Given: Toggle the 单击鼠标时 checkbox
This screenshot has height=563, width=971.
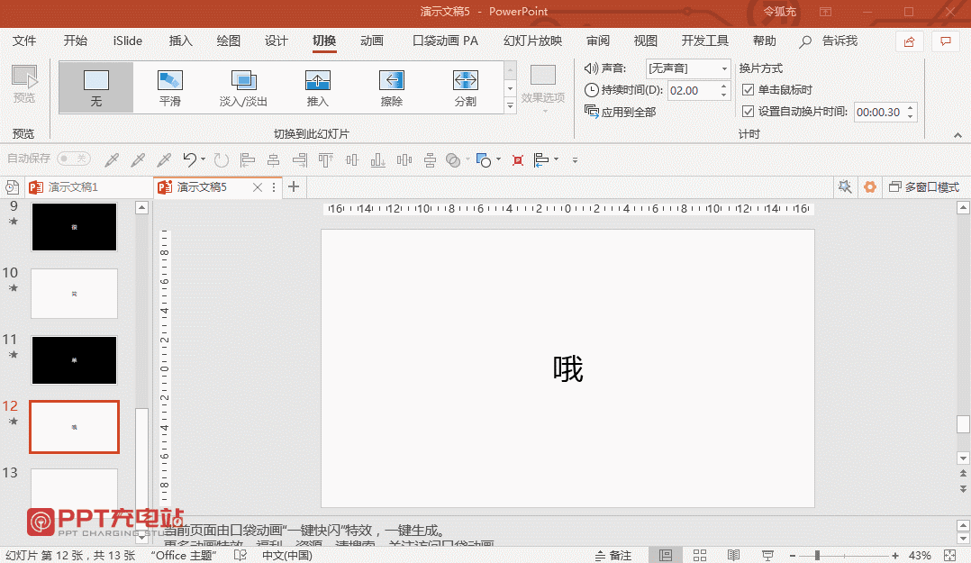Looking at the screenshot, I should (x=748, y=90).
